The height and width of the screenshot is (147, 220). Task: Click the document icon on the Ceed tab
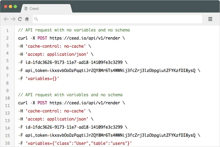26,9
